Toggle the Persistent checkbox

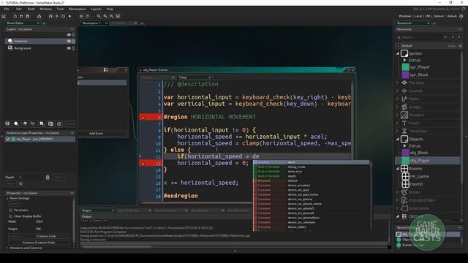point(11,210)
